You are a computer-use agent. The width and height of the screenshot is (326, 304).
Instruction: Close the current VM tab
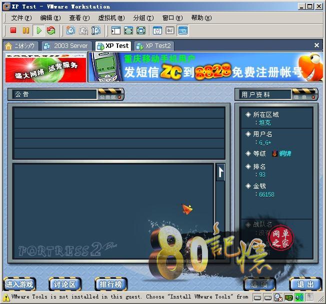click(x=316, y=45)
